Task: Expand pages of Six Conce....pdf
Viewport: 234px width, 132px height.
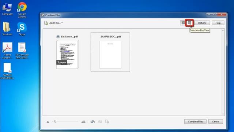Action: coord(58,37)
